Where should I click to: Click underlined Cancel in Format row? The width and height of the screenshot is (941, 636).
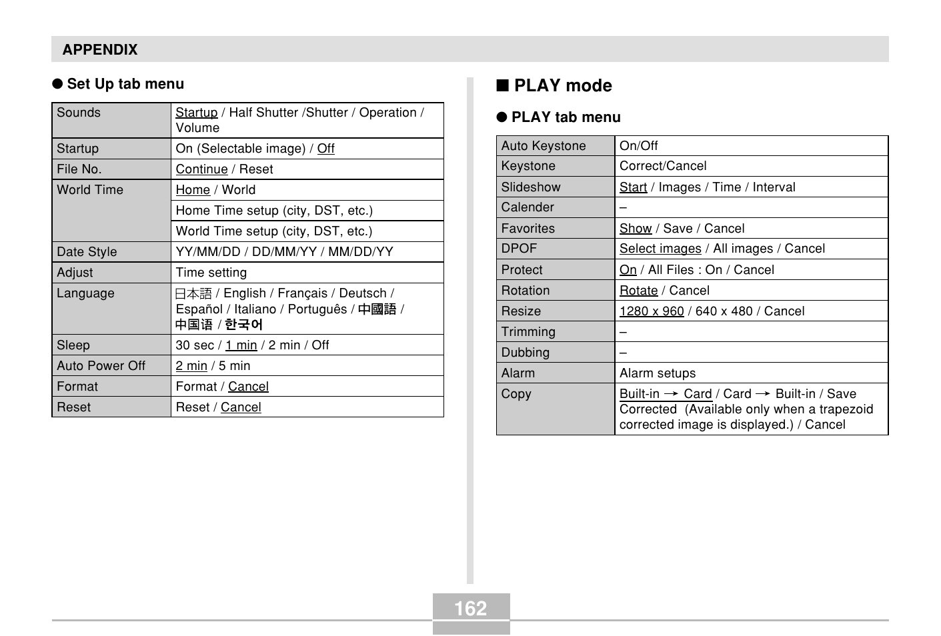pos(248,387)
